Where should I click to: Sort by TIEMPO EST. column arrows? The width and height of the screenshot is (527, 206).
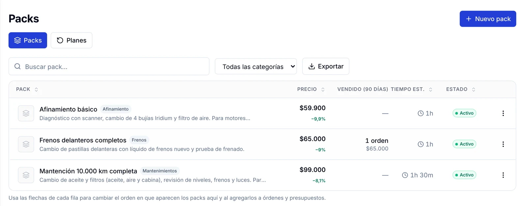(x=430, y=90)
